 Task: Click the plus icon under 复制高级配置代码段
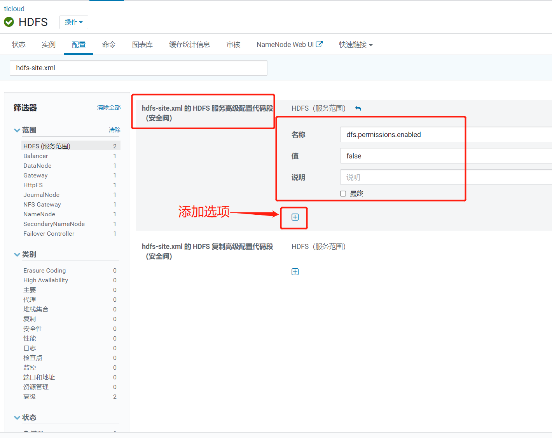295,271
